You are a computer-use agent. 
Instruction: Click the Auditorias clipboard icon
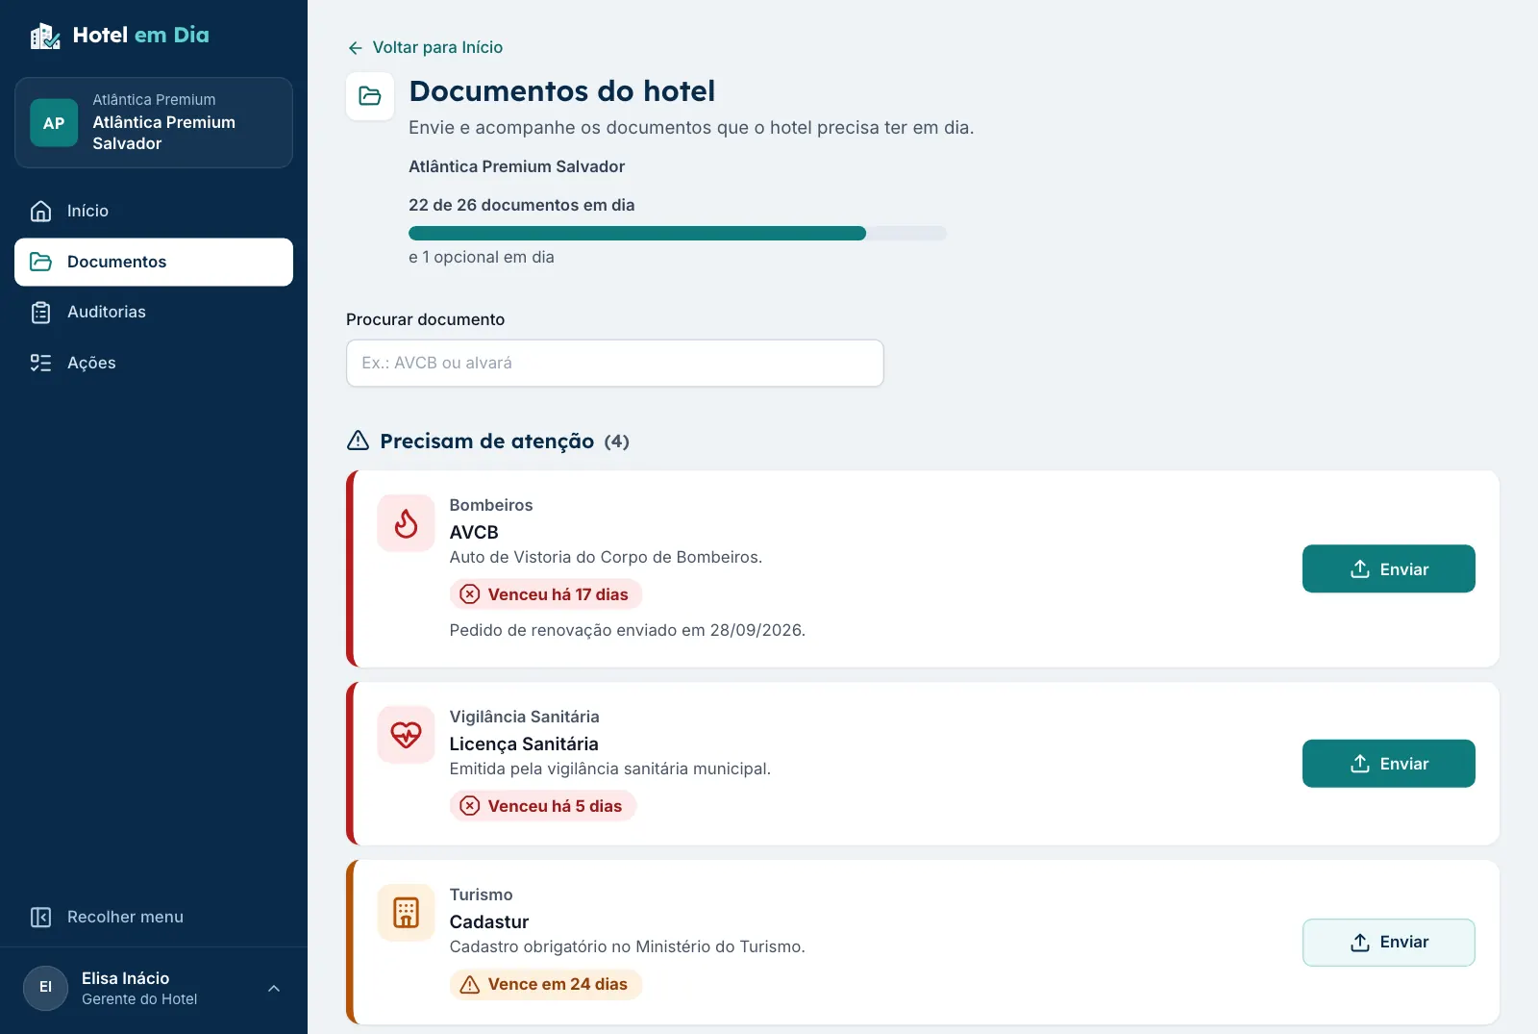(40, 313)
